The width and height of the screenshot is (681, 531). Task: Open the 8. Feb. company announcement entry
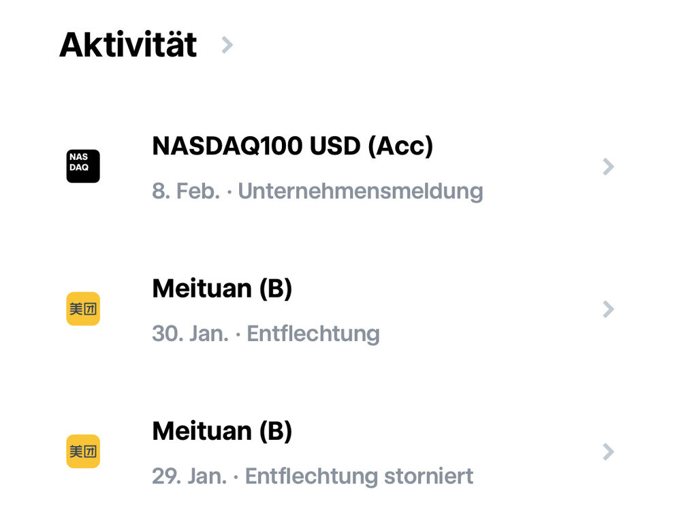point(340,167)
